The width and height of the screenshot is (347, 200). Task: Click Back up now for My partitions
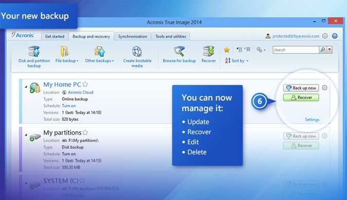coord(301,136)
